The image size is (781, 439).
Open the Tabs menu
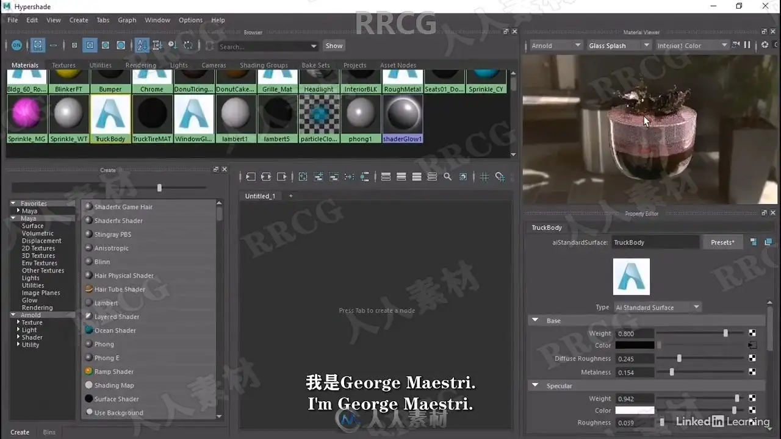103,20
